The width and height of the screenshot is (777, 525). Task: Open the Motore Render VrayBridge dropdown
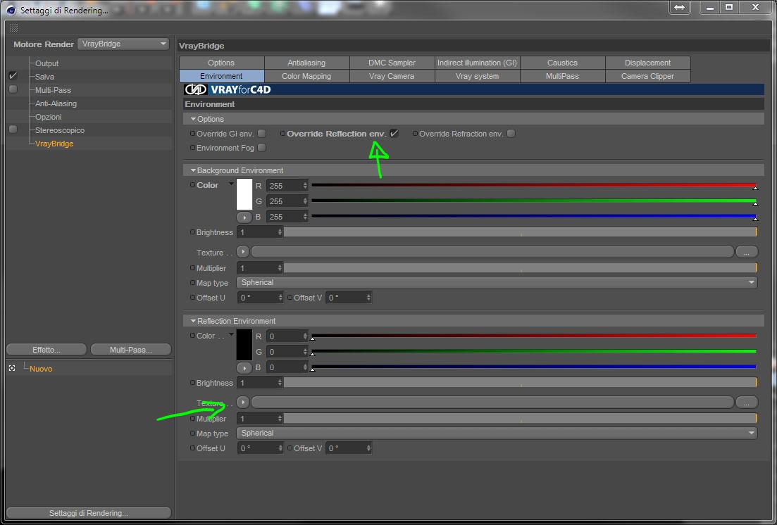pos(123,44)
